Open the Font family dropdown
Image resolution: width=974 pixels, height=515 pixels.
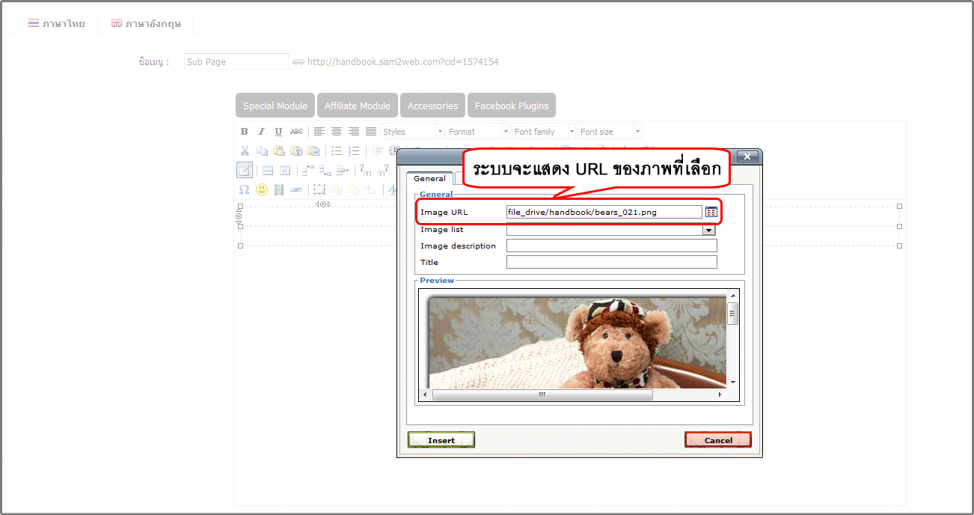point(544,132)
